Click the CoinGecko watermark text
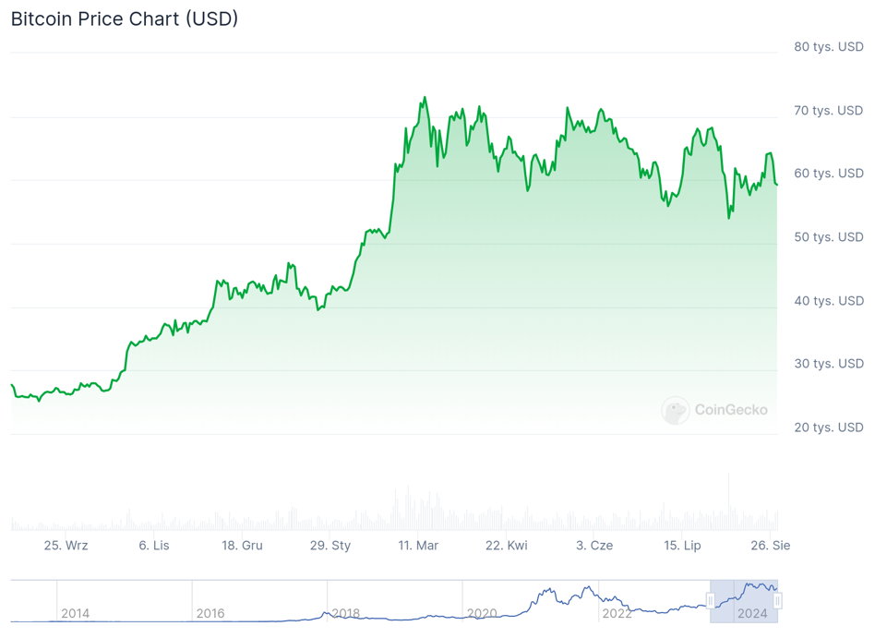Image resolution: width=875 pixels, height=638 pixels. [730, 410]
